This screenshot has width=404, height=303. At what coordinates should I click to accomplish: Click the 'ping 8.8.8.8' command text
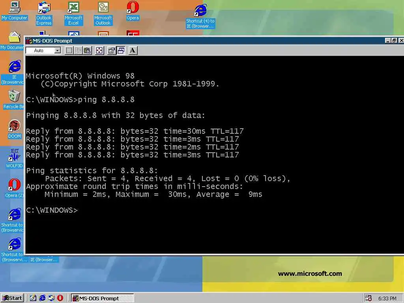106,100
